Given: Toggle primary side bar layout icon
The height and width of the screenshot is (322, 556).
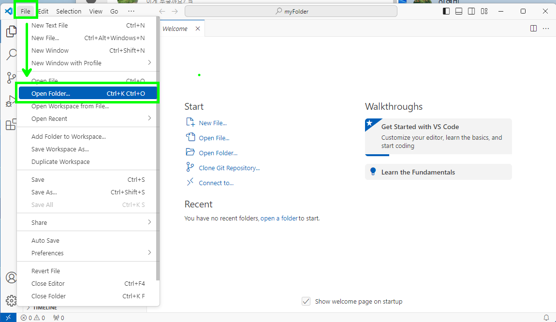Looking at the screenshot, I should 446,11.
